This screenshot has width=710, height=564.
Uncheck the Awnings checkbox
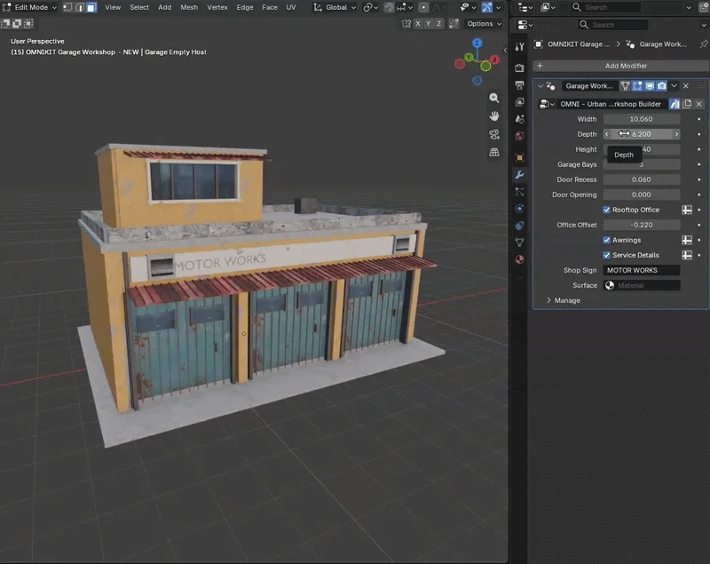coord(606,240)
